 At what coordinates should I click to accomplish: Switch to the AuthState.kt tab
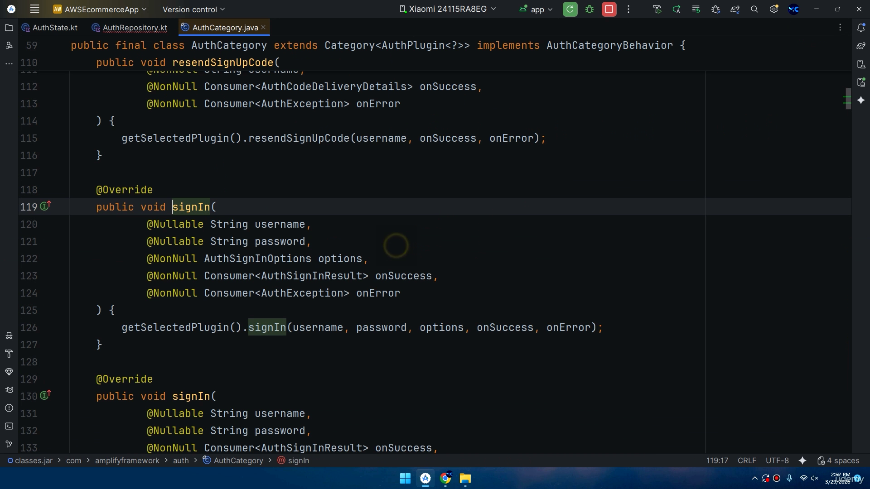tap(50, 28)
